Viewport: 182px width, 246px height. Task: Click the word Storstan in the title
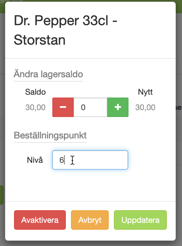(39, 40)
